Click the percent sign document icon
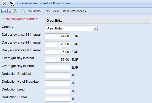 pyautogui.click(x=12, y=4)
